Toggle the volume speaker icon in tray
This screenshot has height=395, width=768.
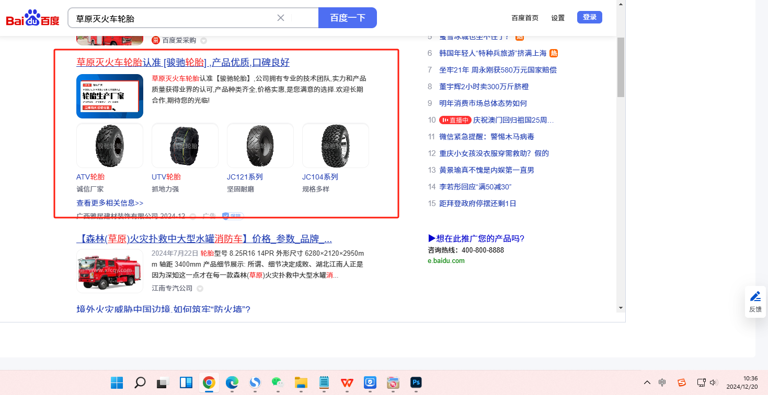(714, 382)
